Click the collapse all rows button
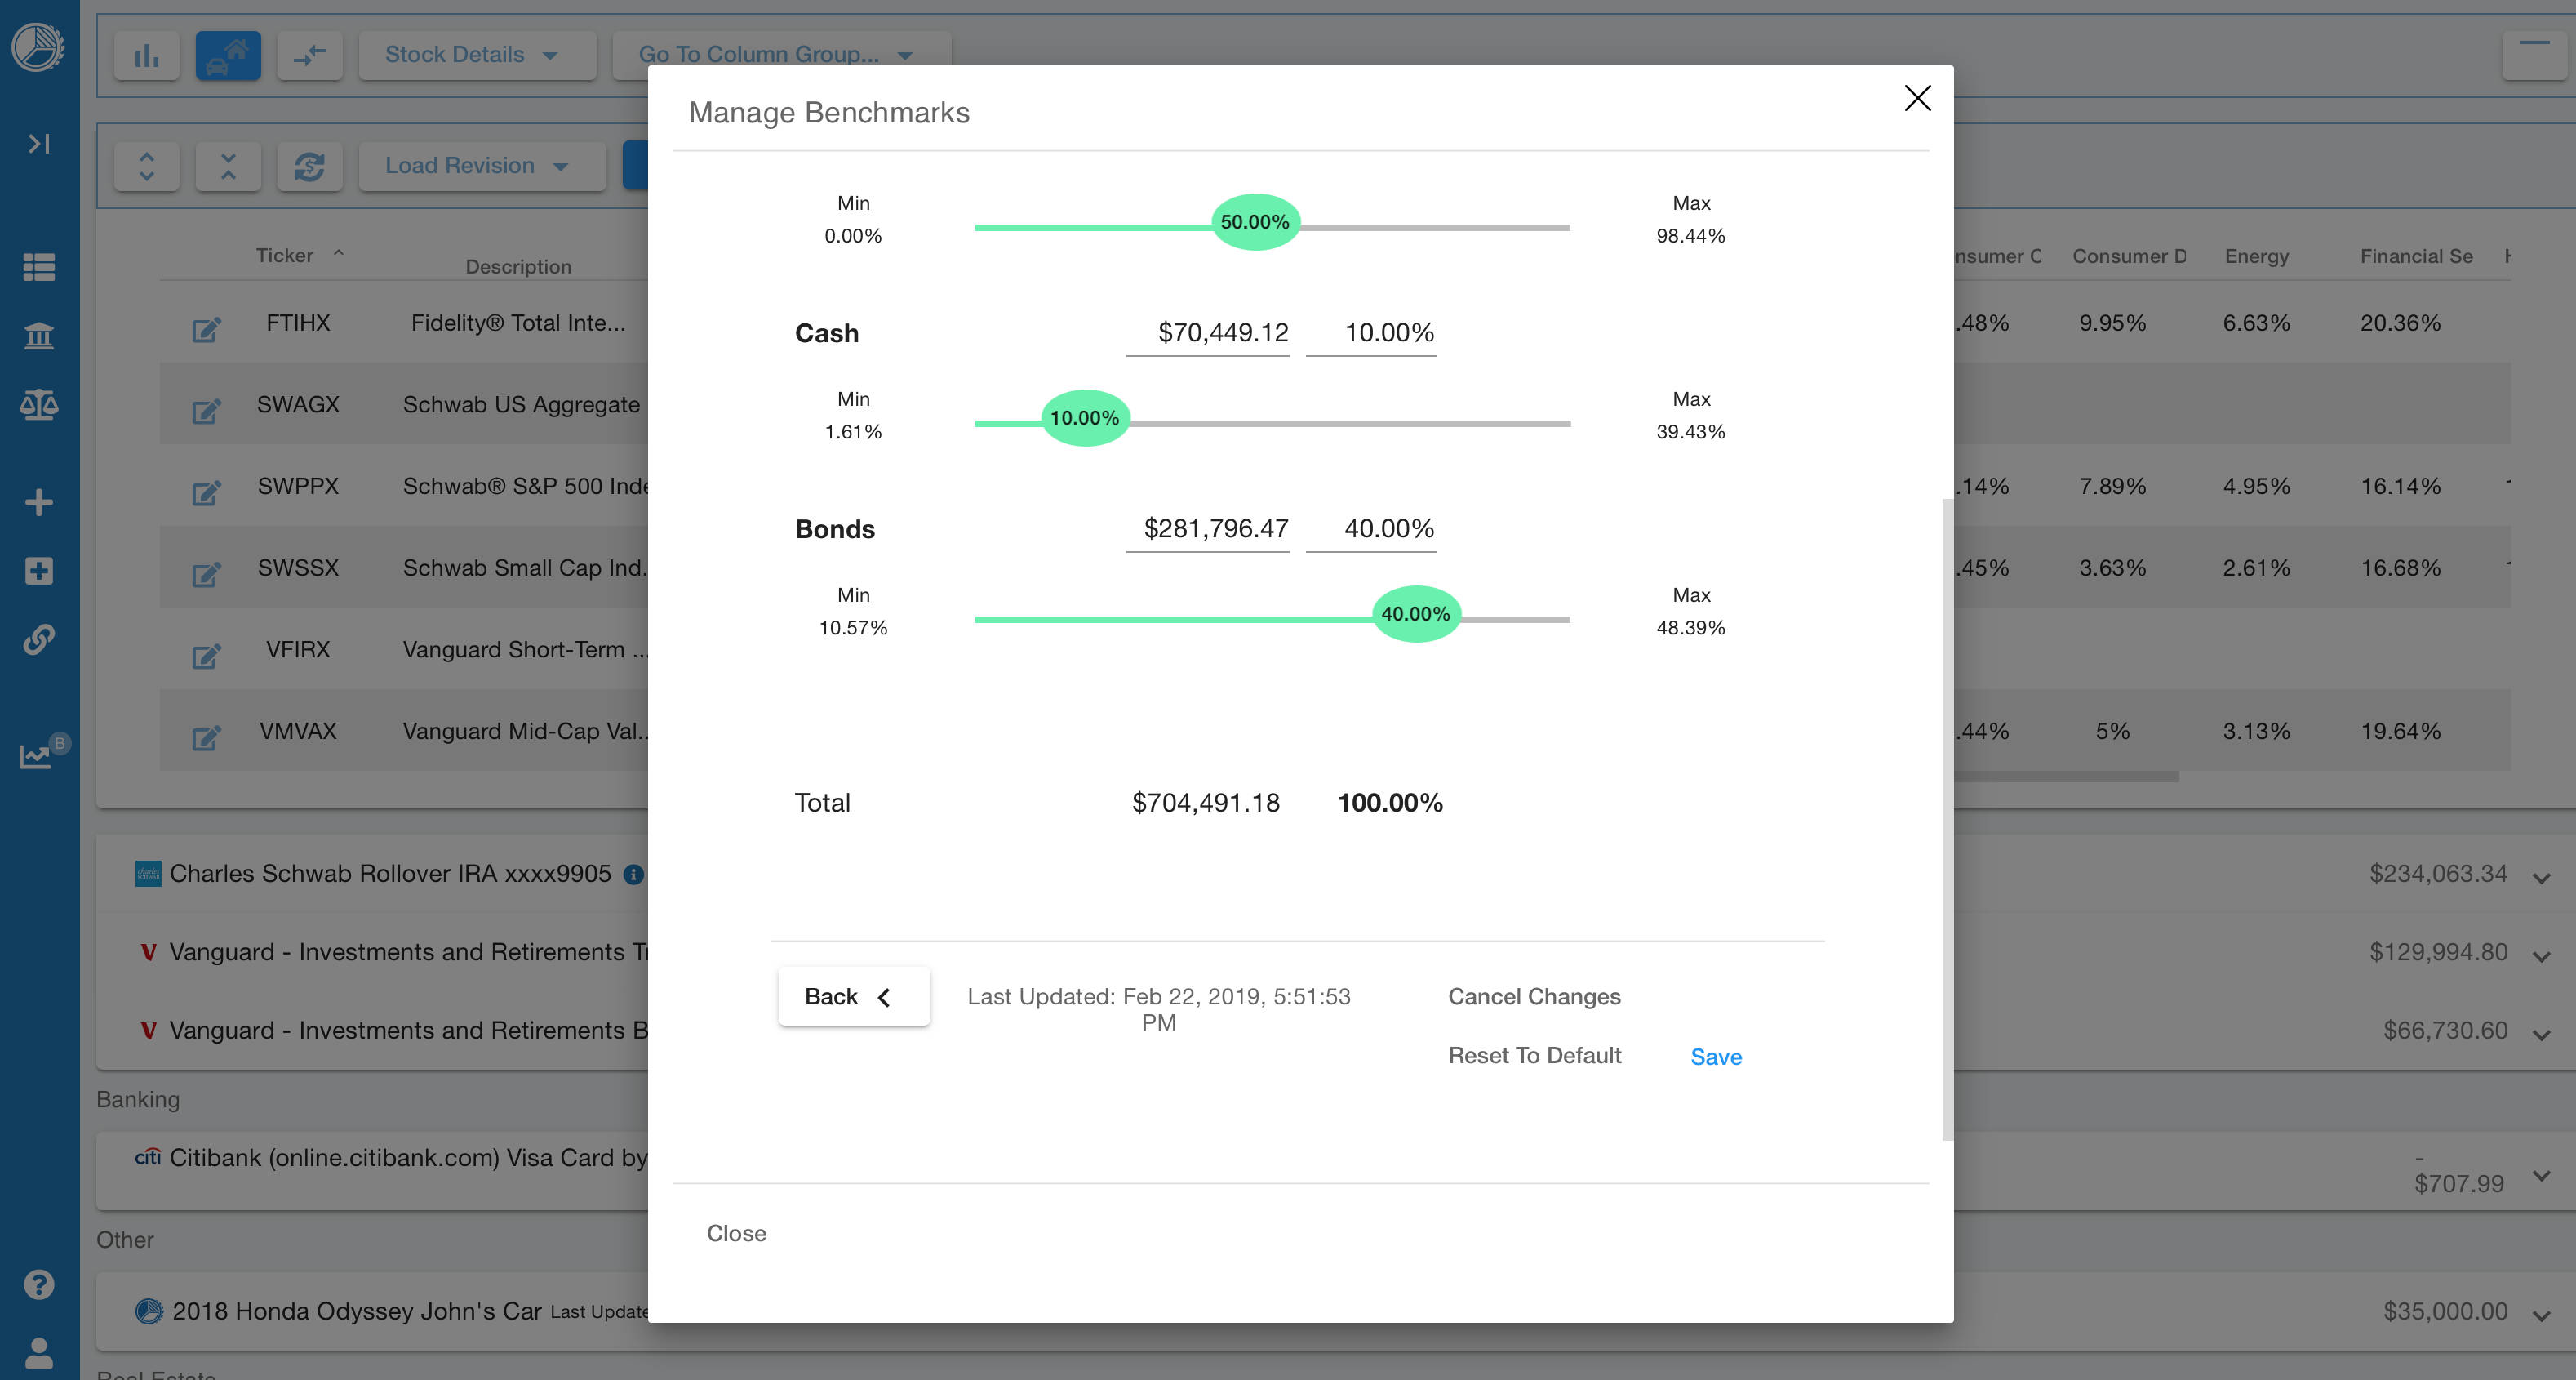Screen dimensions: 2576x1380 point(228,166)
